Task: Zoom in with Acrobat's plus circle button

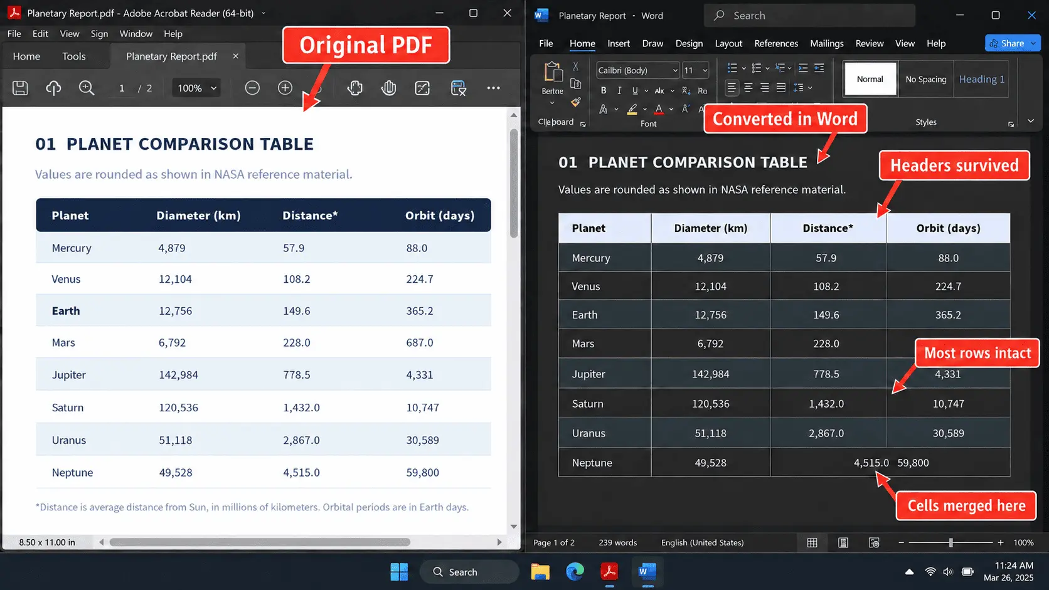Action: [x=285, y=88]
